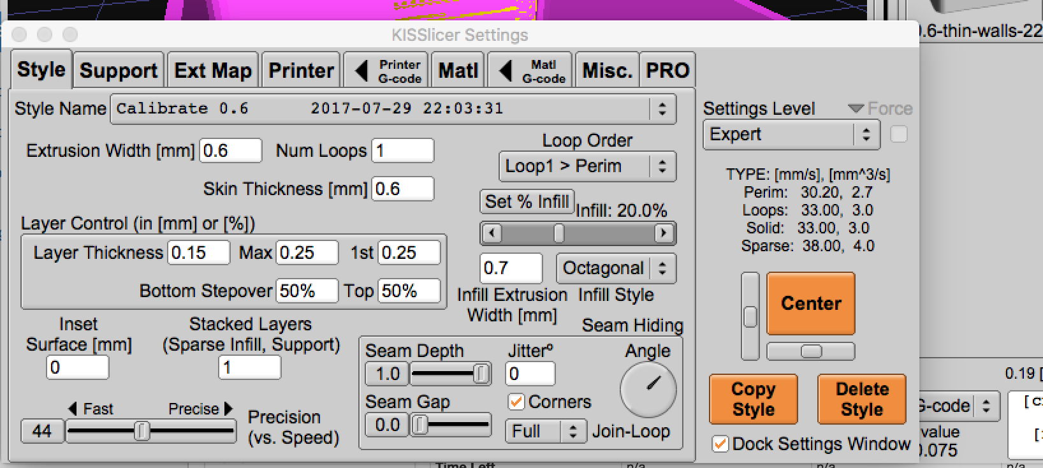This screenshot has width=1043, height=468.
Task: Click the window minimize button in title bar
Action: 45,34
